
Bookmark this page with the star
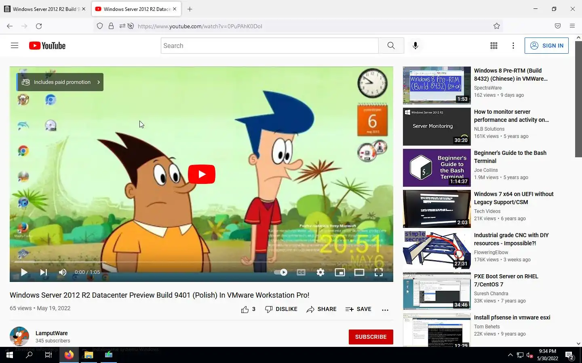pyautogui.click(x=497, y=26)
